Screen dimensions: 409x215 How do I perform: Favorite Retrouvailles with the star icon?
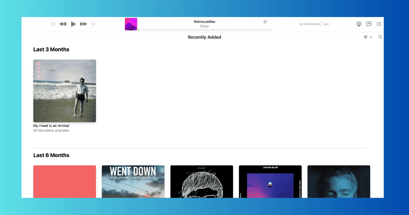[265, 21]
